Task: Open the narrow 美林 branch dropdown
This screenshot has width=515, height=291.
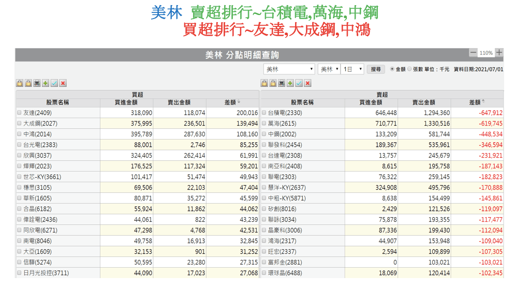Action: tap(329, 69)
